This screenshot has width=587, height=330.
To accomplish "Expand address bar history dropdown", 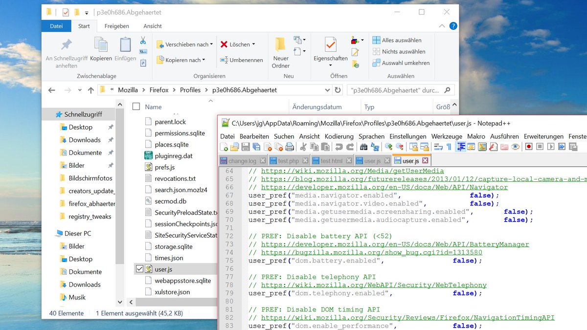I will [328, 90].
